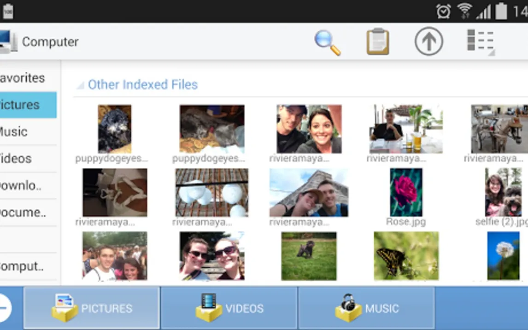Click the Computer icon in title bar
This screenshot has width=528, height=330.
click(8, 42)
